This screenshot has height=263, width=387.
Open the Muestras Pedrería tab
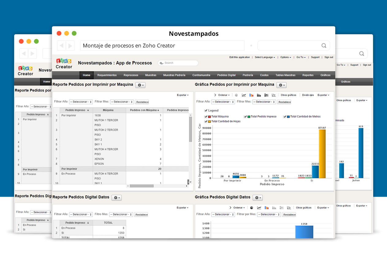[174, 75]
